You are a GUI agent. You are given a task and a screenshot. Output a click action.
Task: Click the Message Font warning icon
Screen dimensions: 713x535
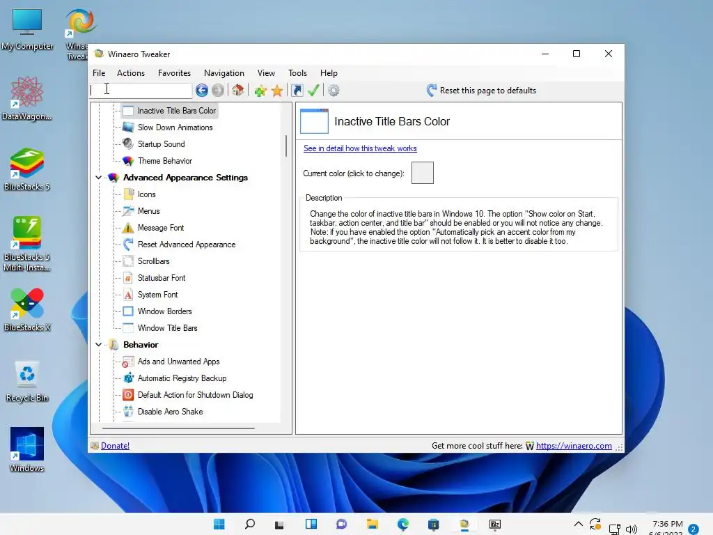pyautogui.click(x=128, y=228)
